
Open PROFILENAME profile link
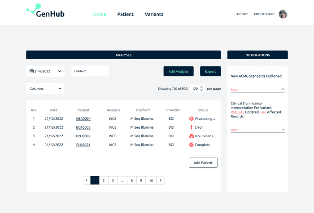(265, 14)
